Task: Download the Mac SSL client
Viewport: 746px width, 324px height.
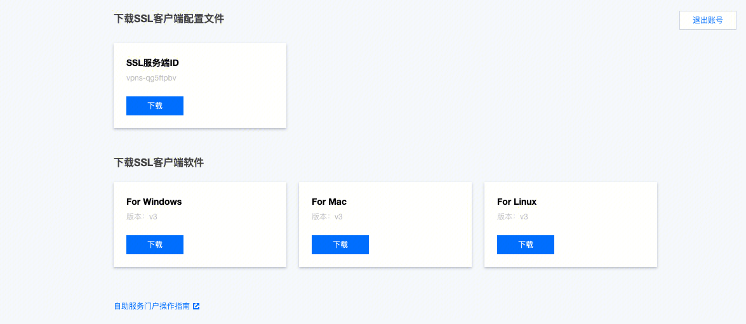Action: point(340,245)
